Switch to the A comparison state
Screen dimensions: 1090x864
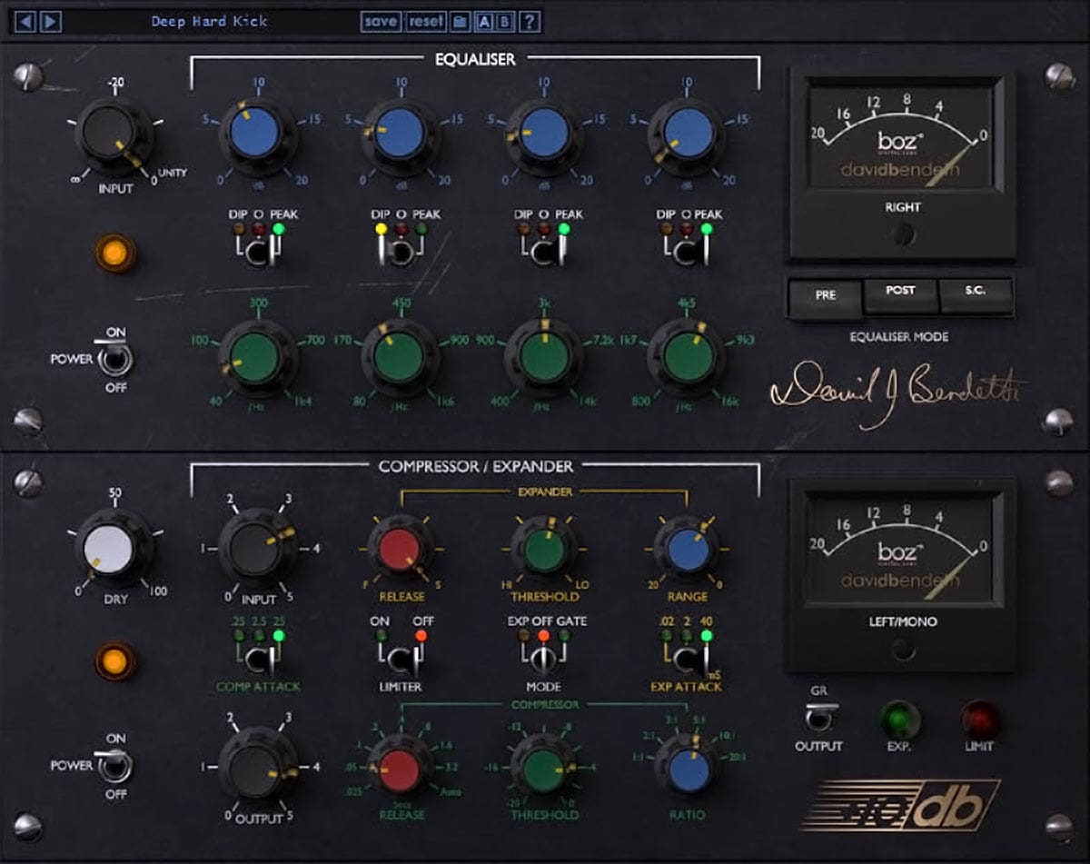(484, 21)
